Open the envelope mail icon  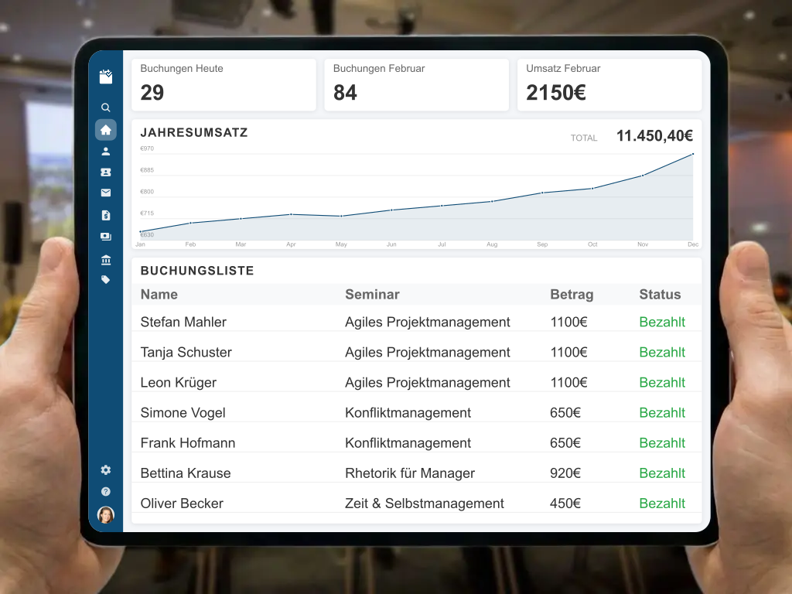coord(106,193)
